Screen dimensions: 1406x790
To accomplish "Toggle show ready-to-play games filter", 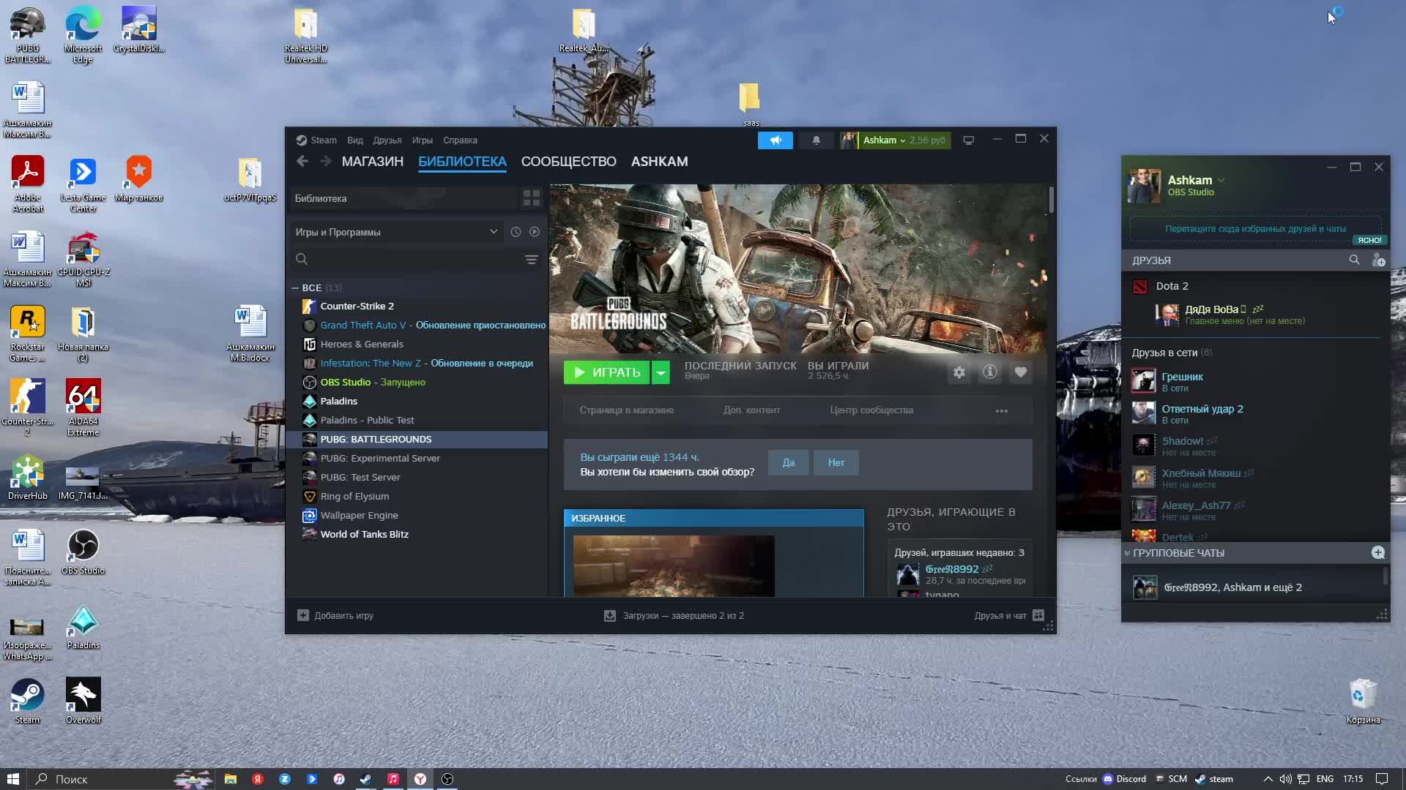I will [x=535, y=232].
